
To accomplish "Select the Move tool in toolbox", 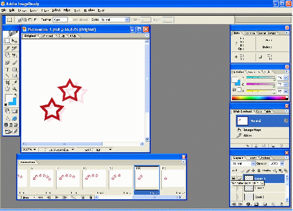I will [x=15, y=41].
